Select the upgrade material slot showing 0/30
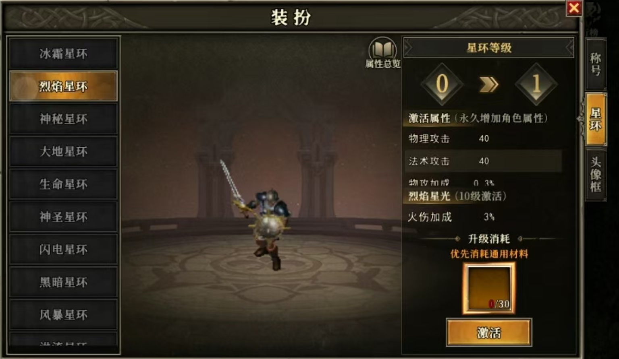 pos(489,288)
